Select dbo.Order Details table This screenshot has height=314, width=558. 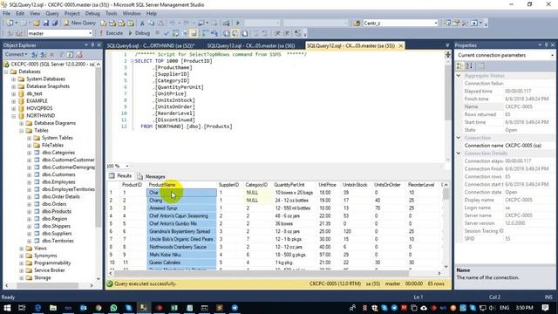[61, 196]
